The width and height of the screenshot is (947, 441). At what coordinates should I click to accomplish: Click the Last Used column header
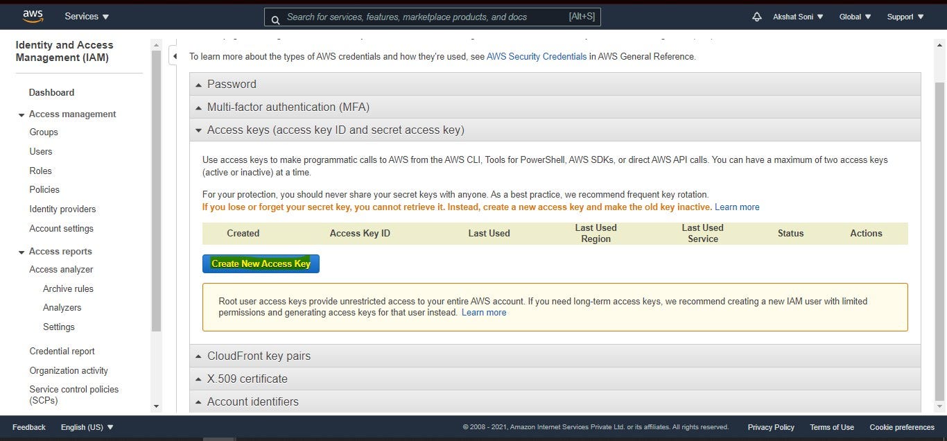[x=489, y=233]
